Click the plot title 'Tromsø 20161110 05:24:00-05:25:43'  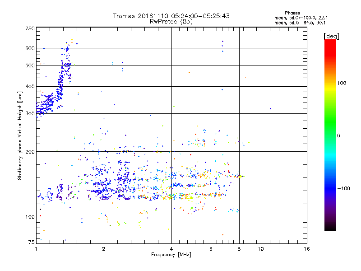pos(171,16)
